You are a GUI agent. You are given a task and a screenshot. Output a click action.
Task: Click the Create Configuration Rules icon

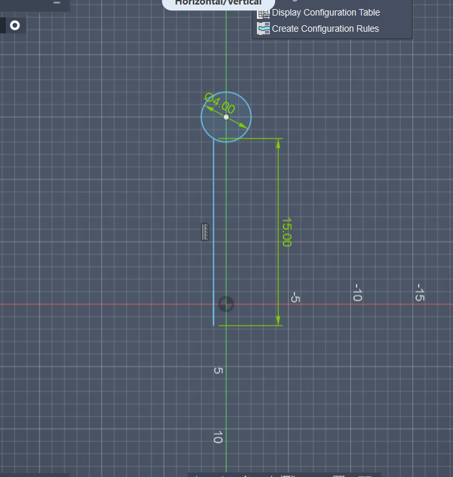[263, 29]
